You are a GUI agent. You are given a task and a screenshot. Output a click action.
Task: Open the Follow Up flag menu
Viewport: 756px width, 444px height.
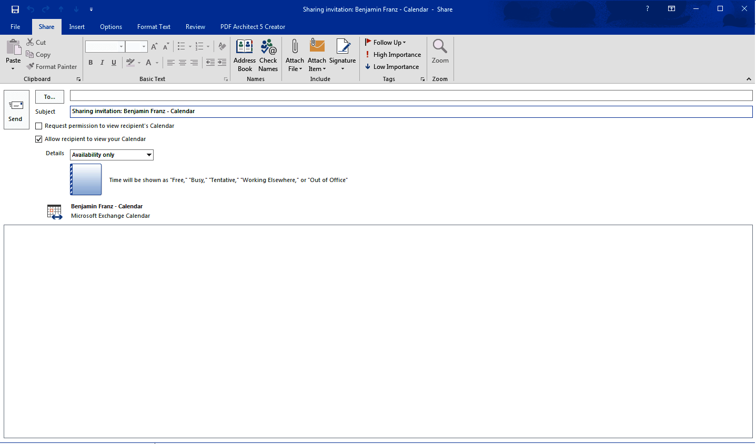386,43
